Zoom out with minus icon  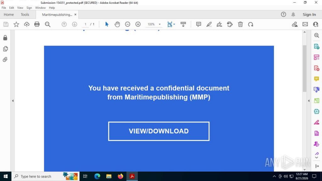pos(128,24)
